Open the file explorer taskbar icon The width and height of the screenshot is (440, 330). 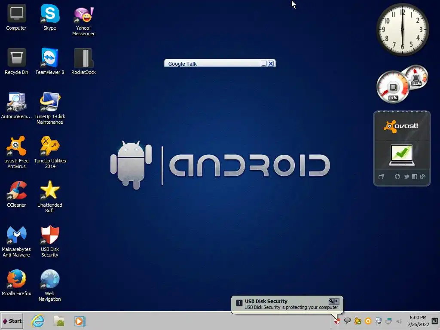tap(59, 321)
